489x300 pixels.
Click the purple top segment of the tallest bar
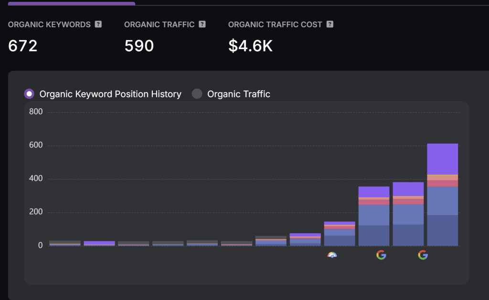coord(442,159)
